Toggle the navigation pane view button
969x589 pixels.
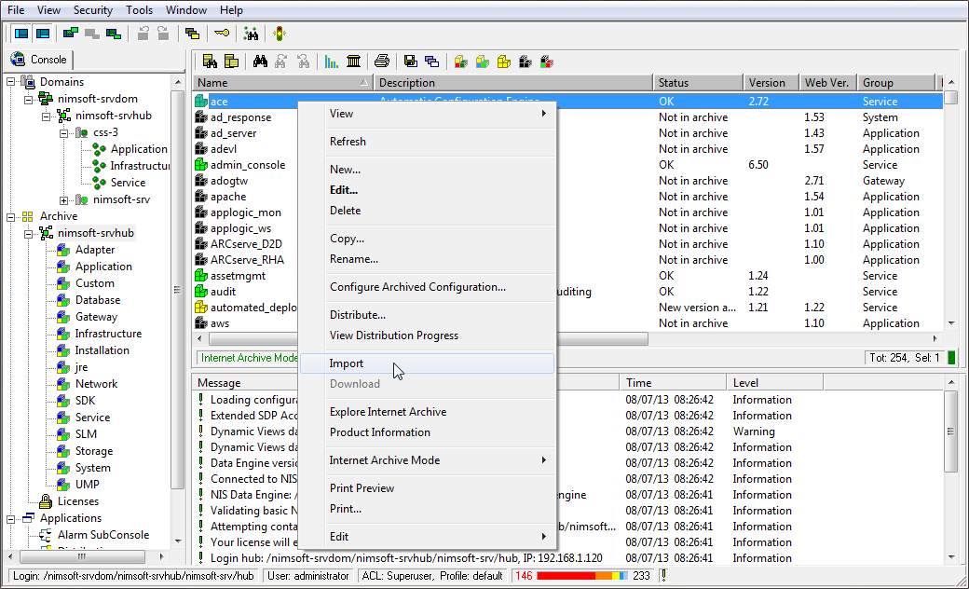(21, 34)
